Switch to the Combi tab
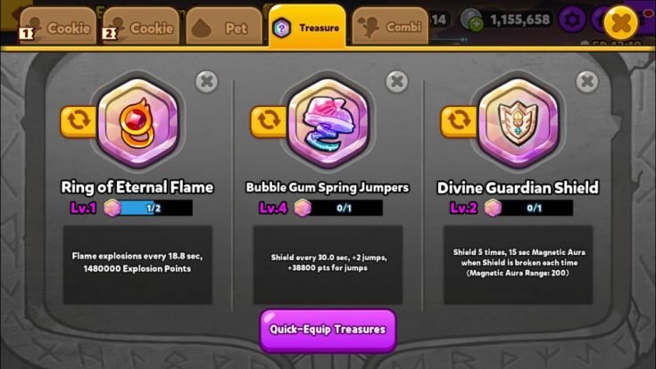 [390, 27]
